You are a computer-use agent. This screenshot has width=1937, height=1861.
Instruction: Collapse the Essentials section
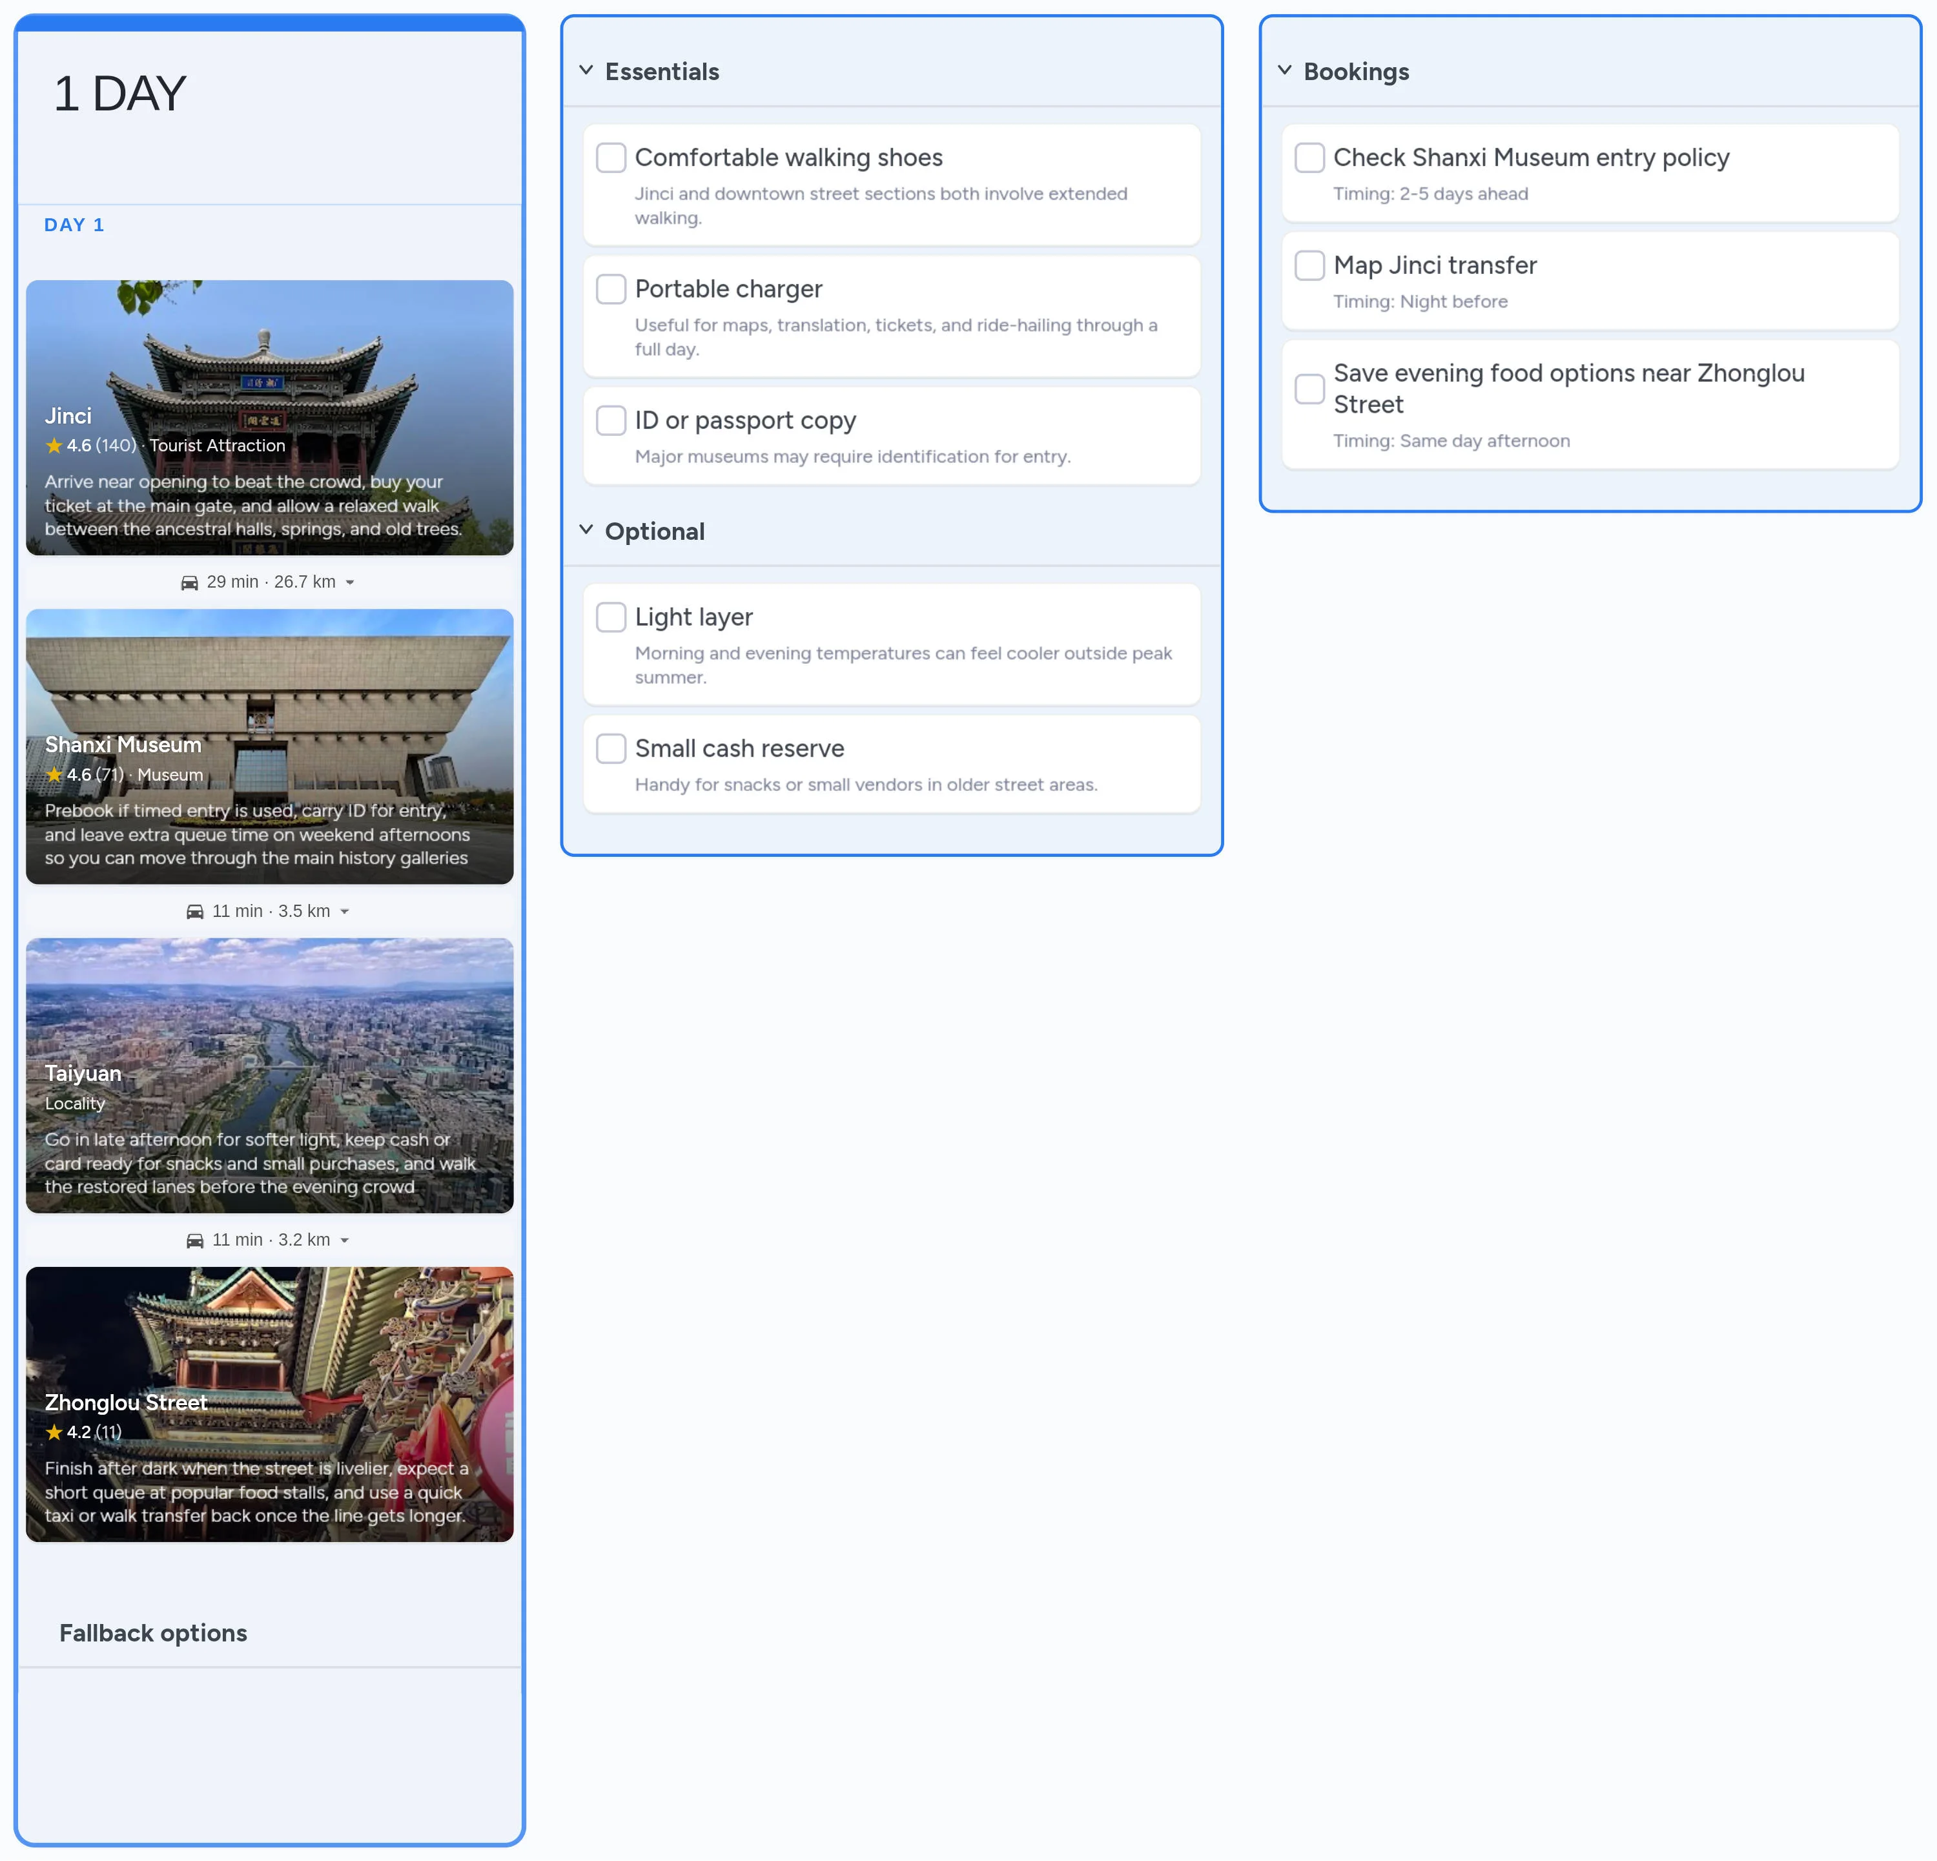click(585, 70)
